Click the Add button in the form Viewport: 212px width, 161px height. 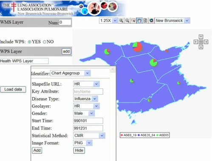point(37,150)
